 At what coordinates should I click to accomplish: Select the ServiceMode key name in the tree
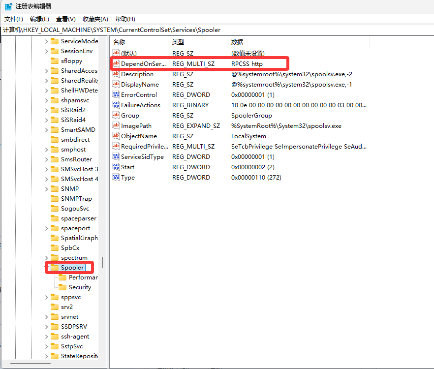point(79,41)
